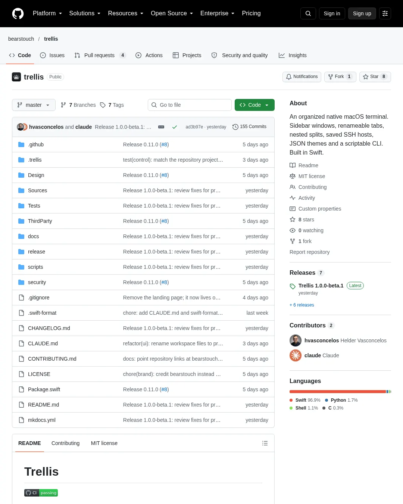Open the + 6 releases link
This screenshot has height=504, width=403.
[302, 305]
